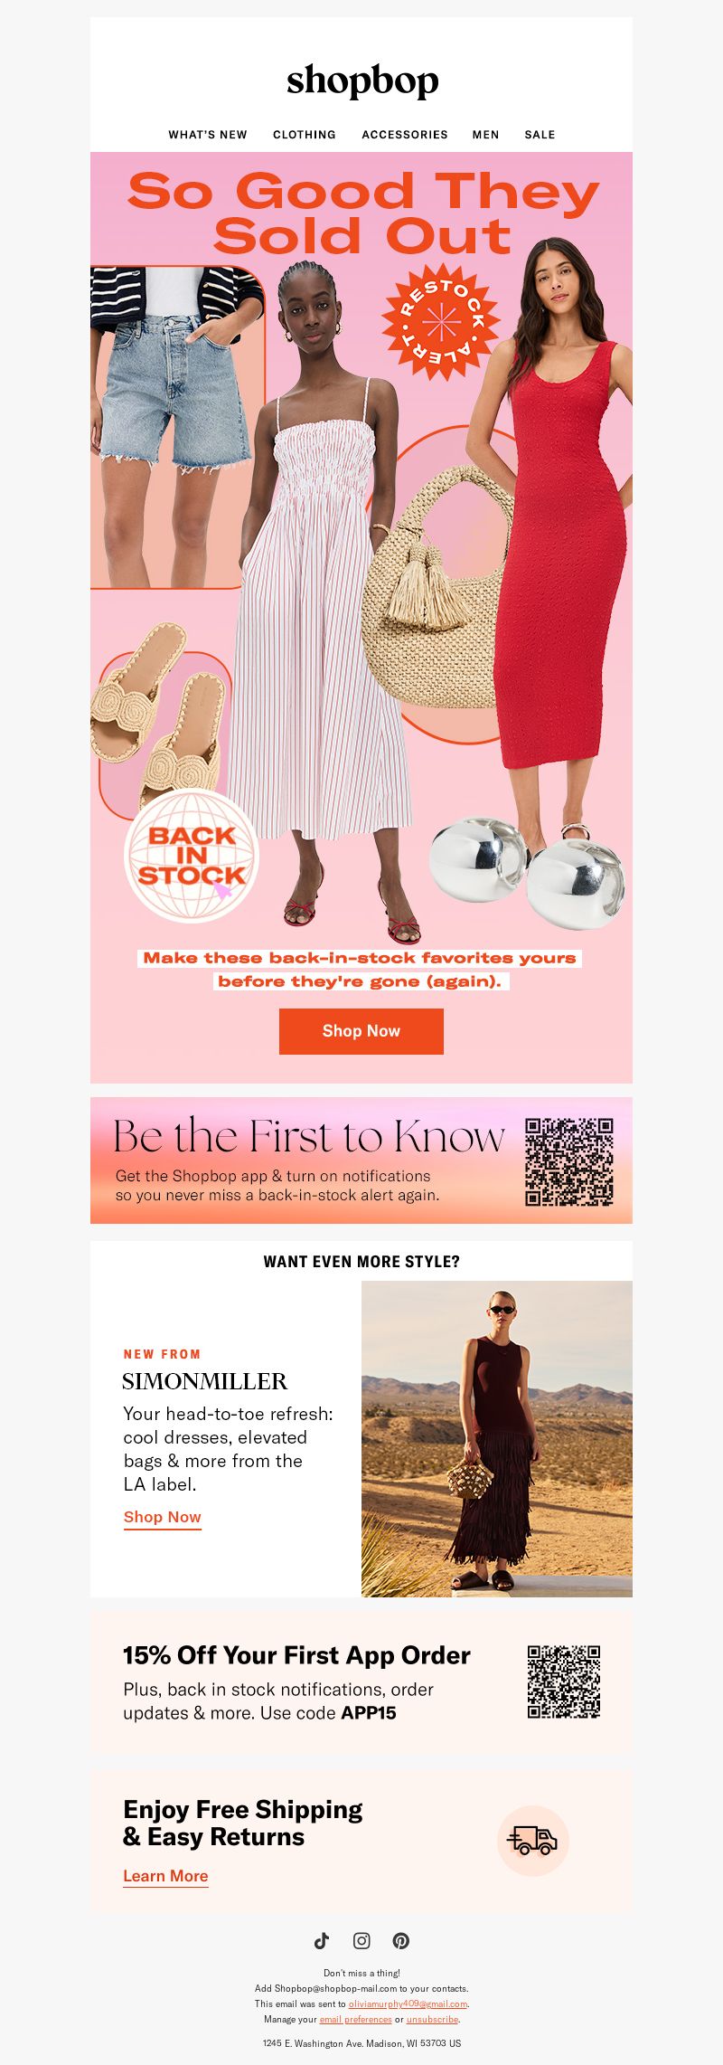Go to the Accessories menu item
This screenshot has height=2065, width=723.
click(405, 135)
